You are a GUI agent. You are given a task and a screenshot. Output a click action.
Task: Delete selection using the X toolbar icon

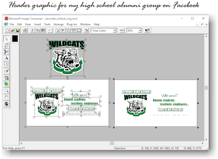(x=63, y=30)
